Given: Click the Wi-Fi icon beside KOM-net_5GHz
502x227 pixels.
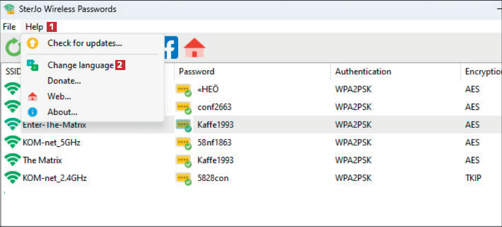Looking at the screenshot, I should [x=12, y=142].
